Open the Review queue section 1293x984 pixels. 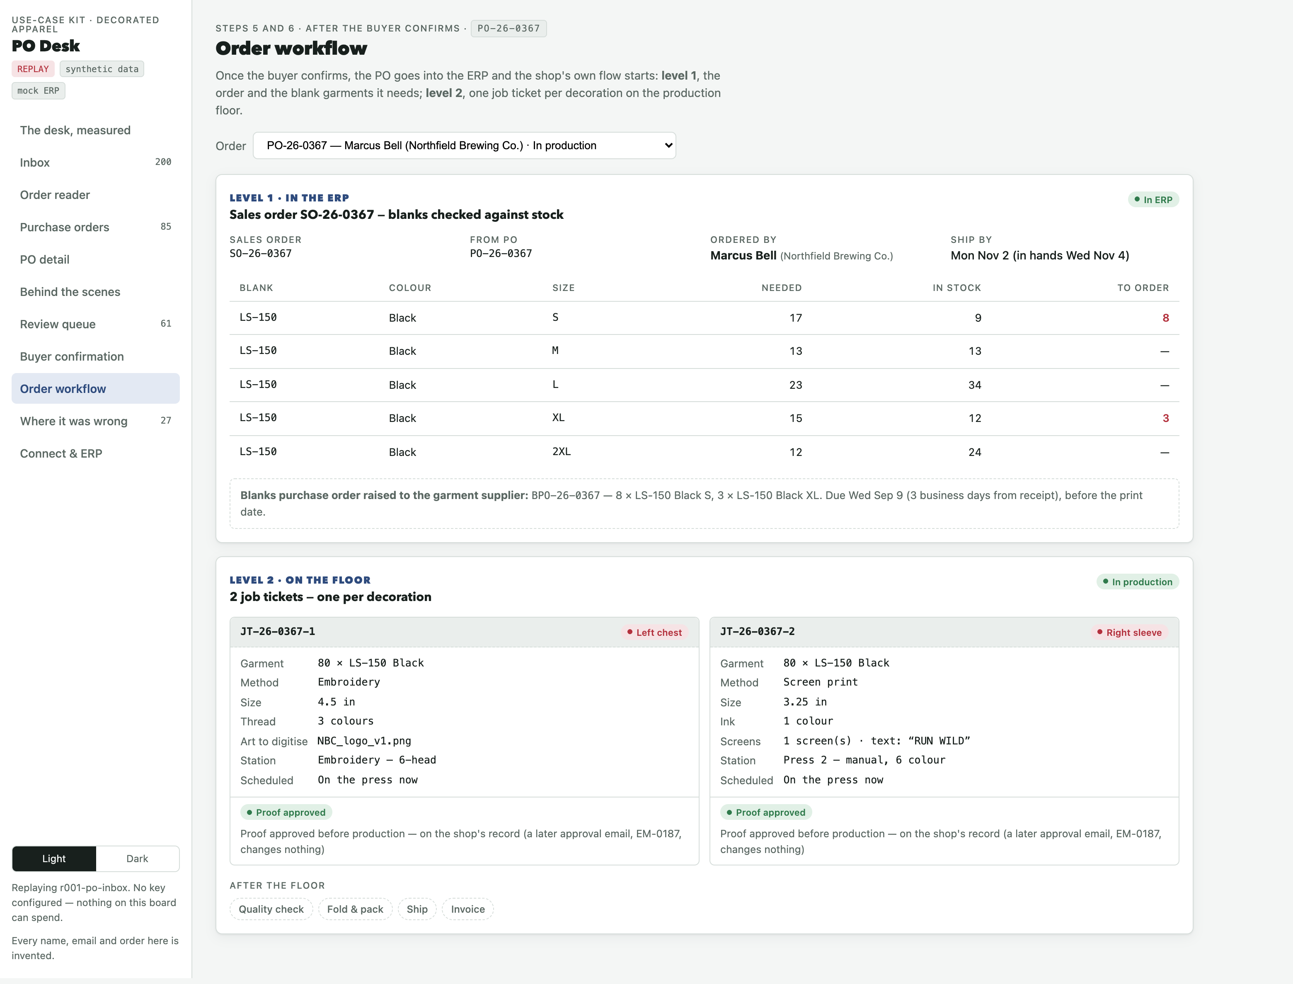pos(95,324)
